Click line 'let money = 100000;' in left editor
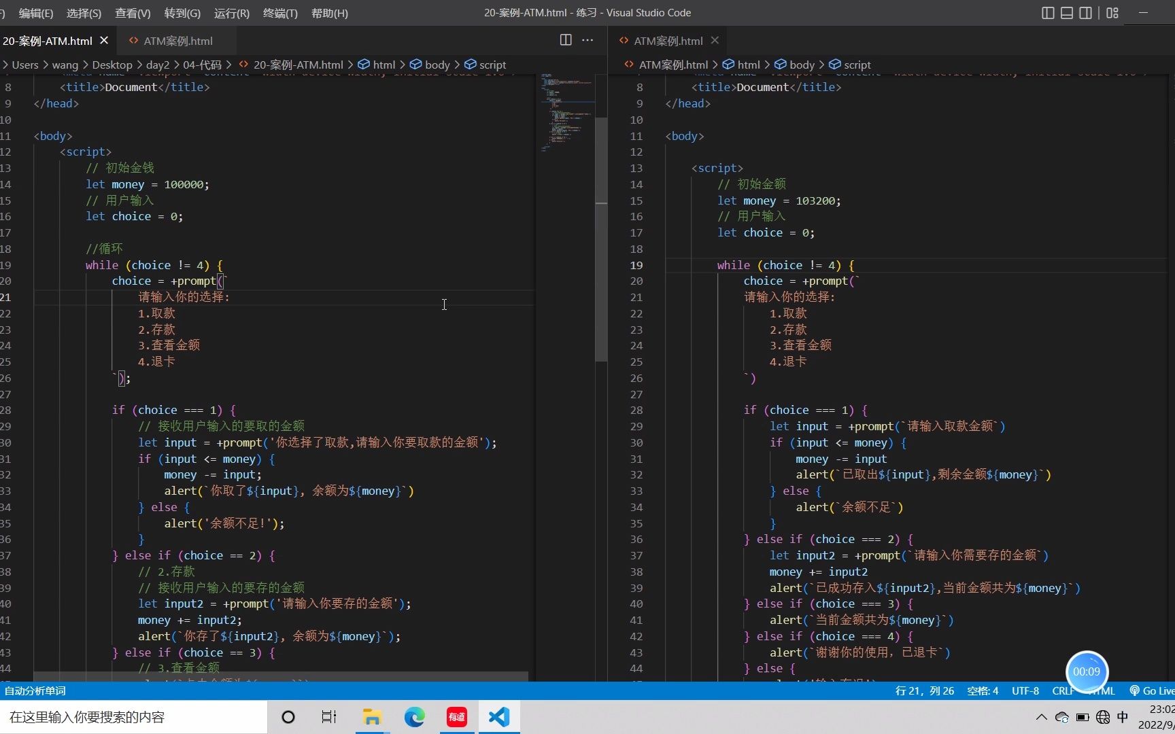 pos(148,184)
